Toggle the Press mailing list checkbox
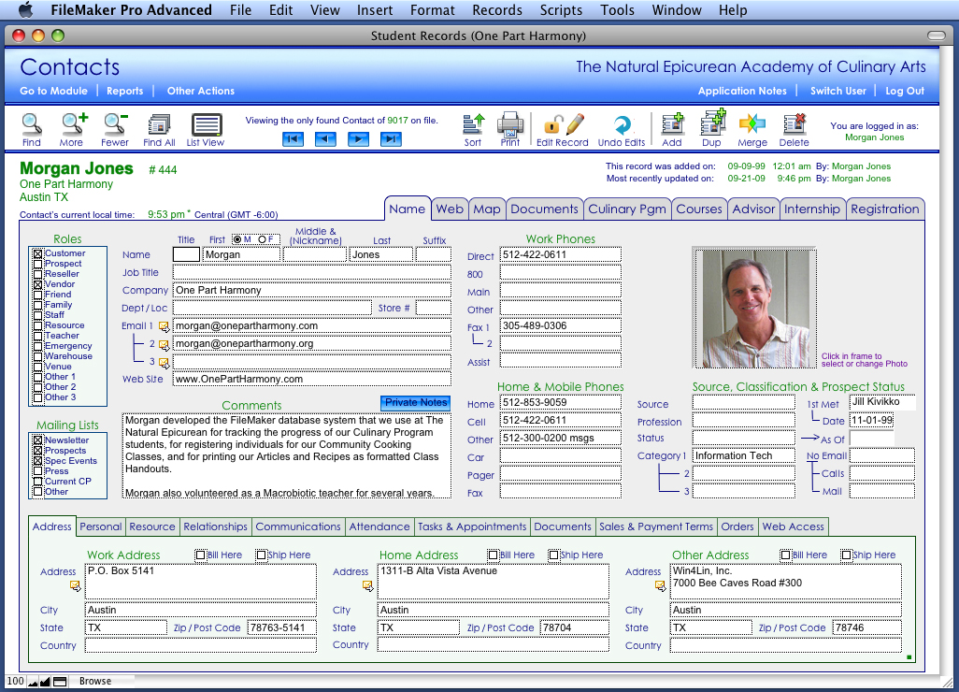Screen dimensions: 959x692 tap(38, 471)
